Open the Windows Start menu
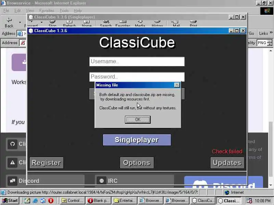 click(x=10, y=201)
